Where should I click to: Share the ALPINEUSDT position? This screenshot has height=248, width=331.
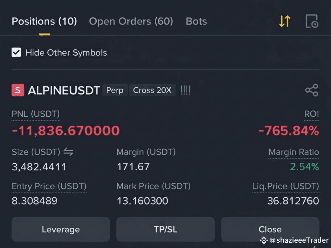(312, 90)
